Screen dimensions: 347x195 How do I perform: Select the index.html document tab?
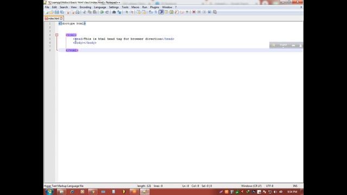point(53,18)
